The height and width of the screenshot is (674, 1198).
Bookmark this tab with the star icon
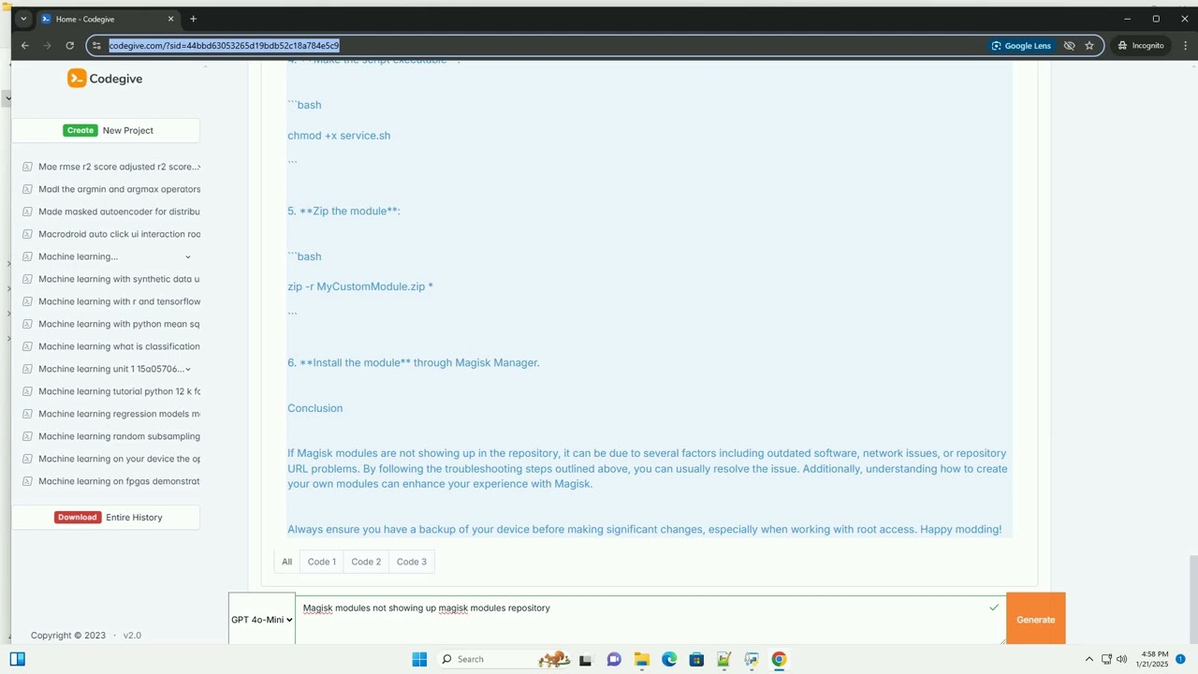[x=1089, y=45]
